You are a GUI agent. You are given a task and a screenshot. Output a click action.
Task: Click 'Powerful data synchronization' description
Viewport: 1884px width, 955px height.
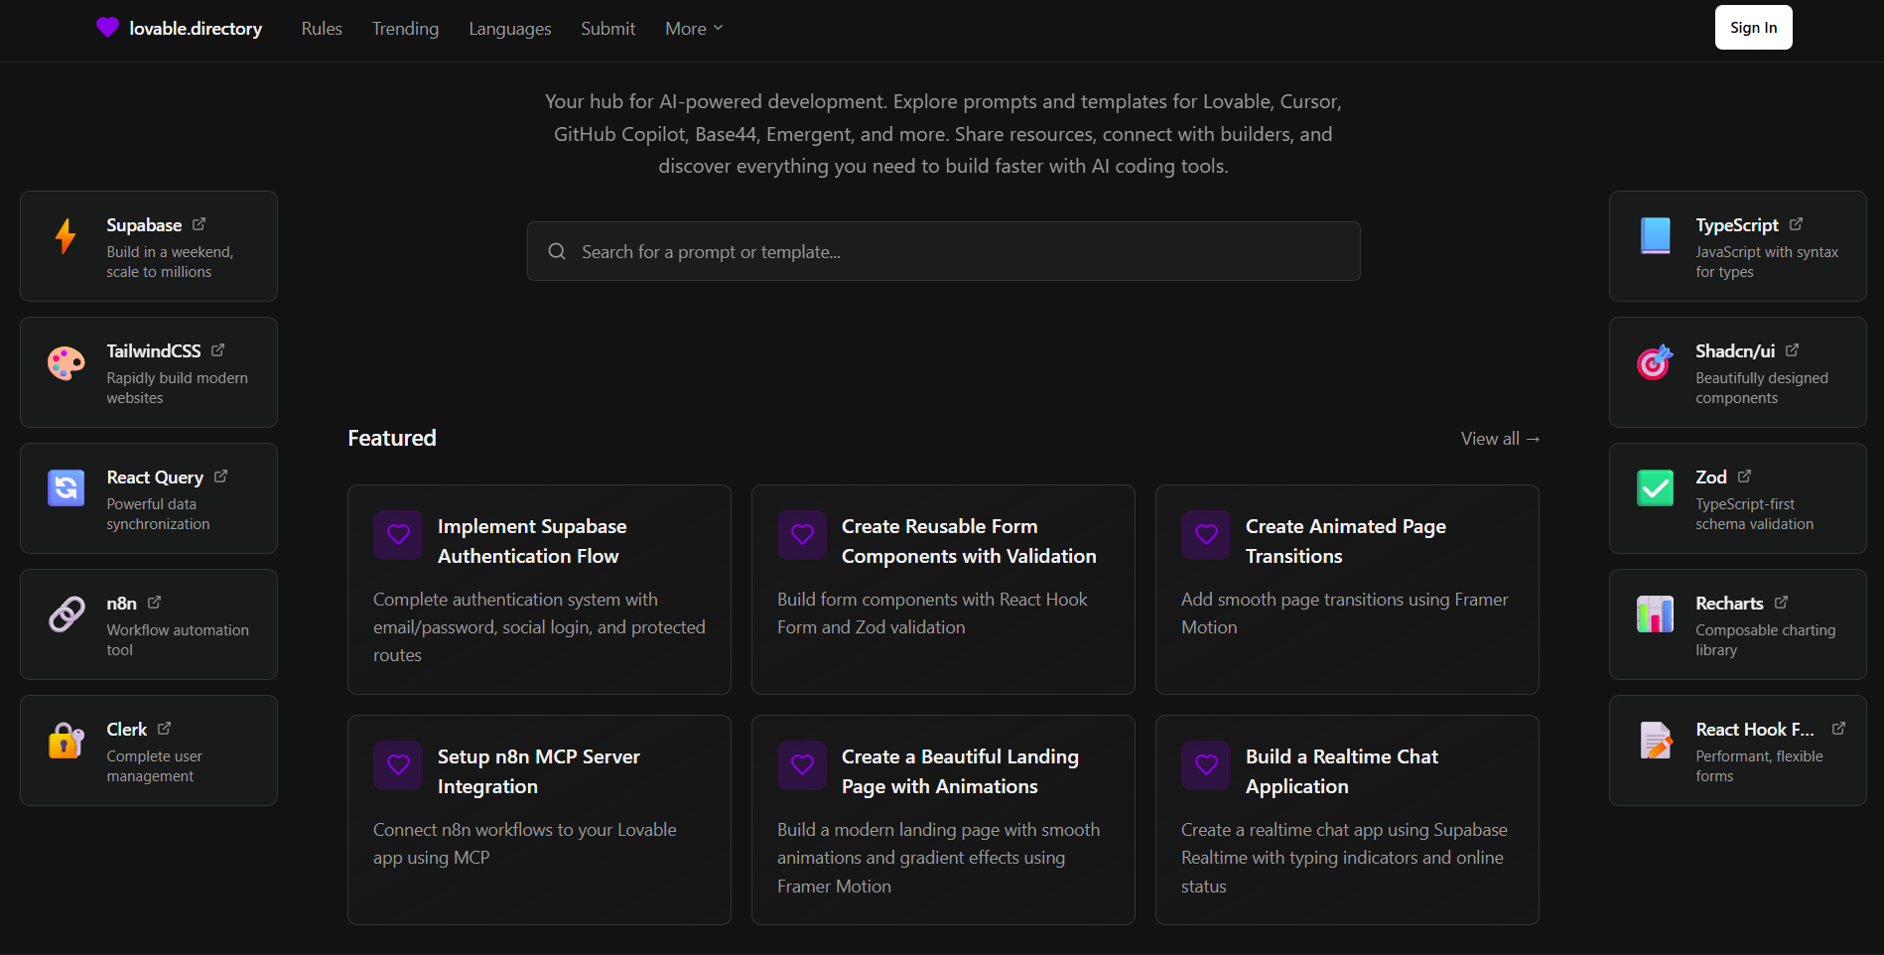[x=158, y=514]
